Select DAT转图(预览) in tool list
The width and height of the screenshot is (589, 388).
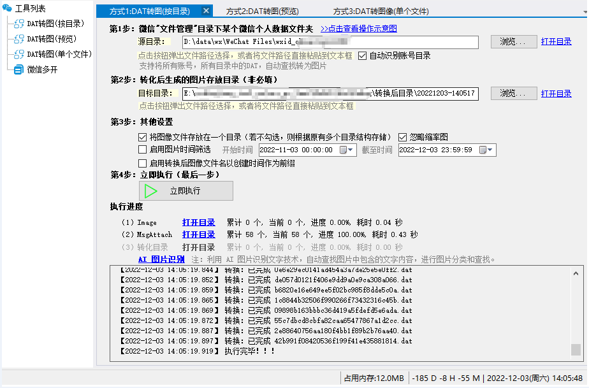click(x=52, y=39)
